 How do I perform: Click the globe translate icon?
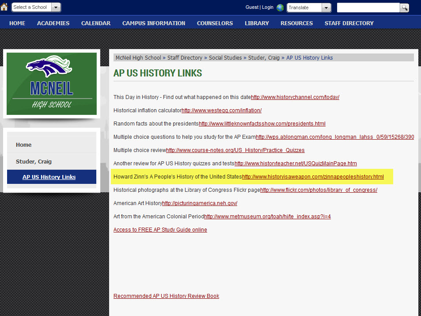280,8
